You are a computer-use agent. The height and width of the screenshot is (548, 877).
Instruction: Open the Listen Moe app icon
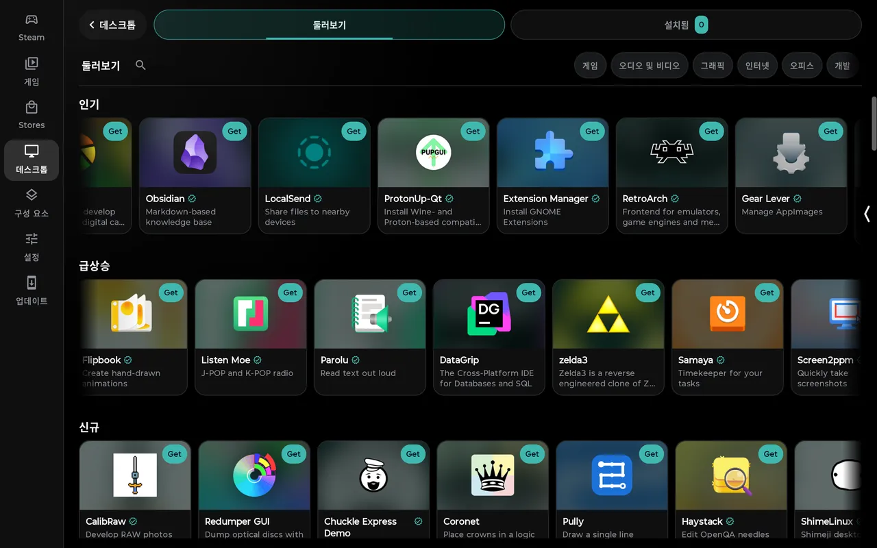coord(251,314)
